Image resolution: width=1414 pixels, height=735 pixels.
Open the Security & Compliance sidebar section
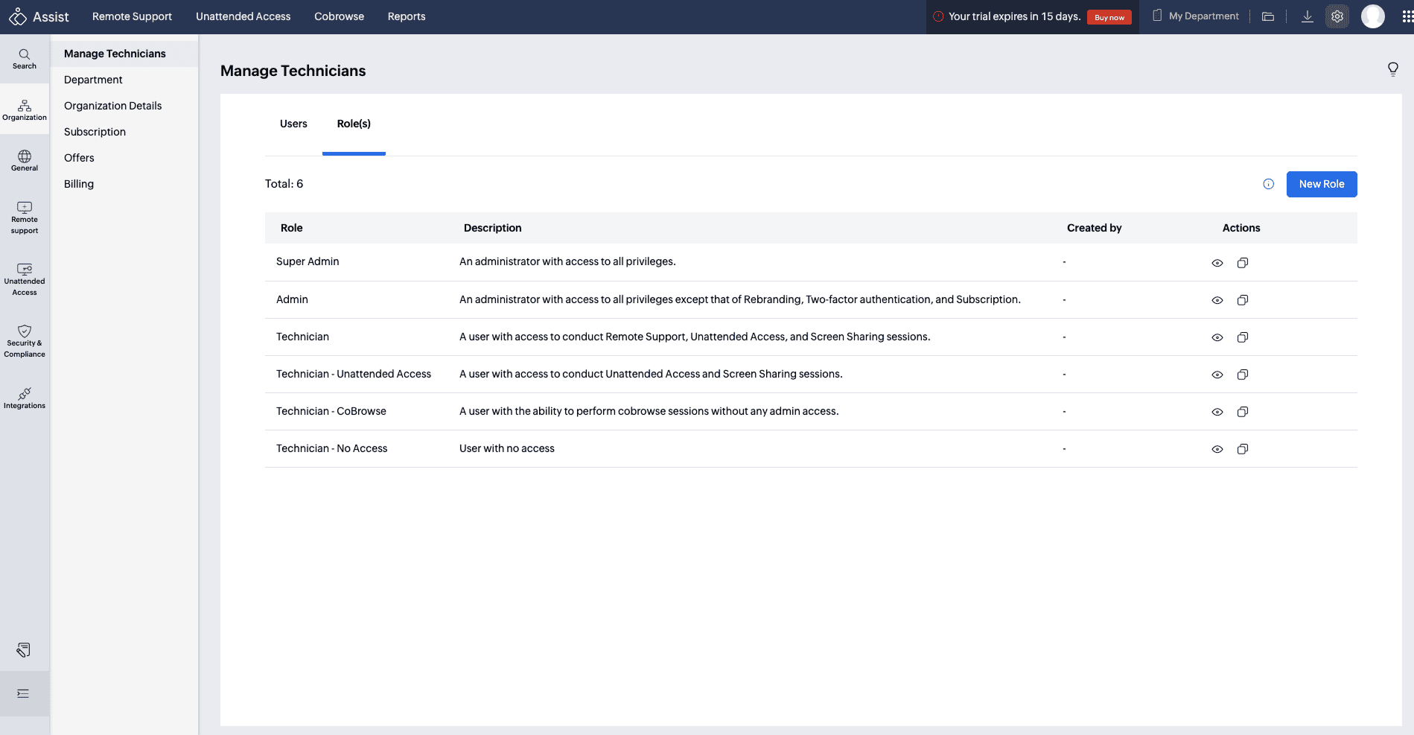click(x=25, y=341)
